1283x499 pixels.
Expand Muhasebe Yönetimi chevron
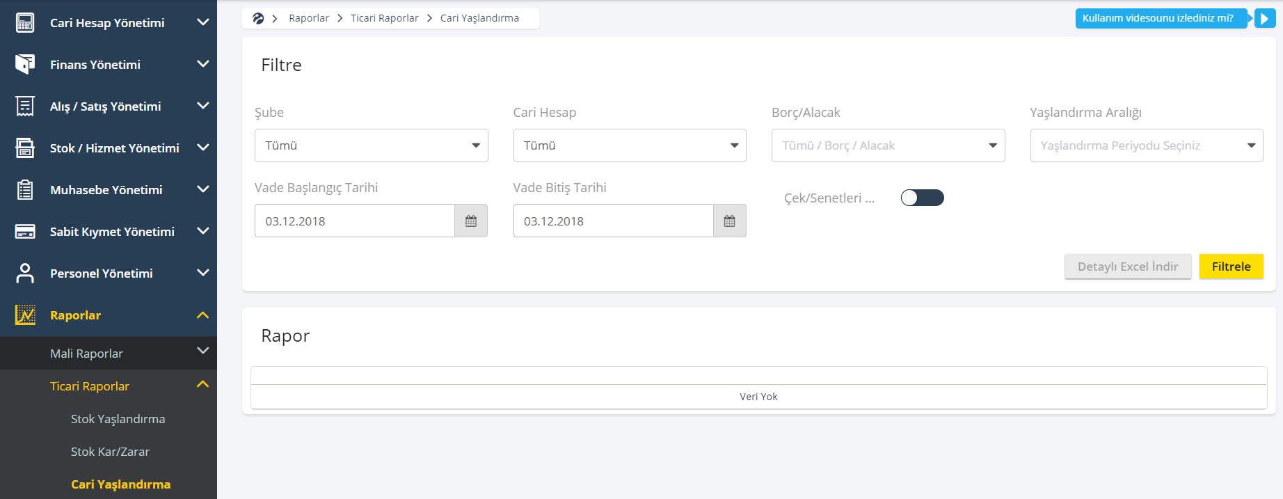tap(203, 189)
